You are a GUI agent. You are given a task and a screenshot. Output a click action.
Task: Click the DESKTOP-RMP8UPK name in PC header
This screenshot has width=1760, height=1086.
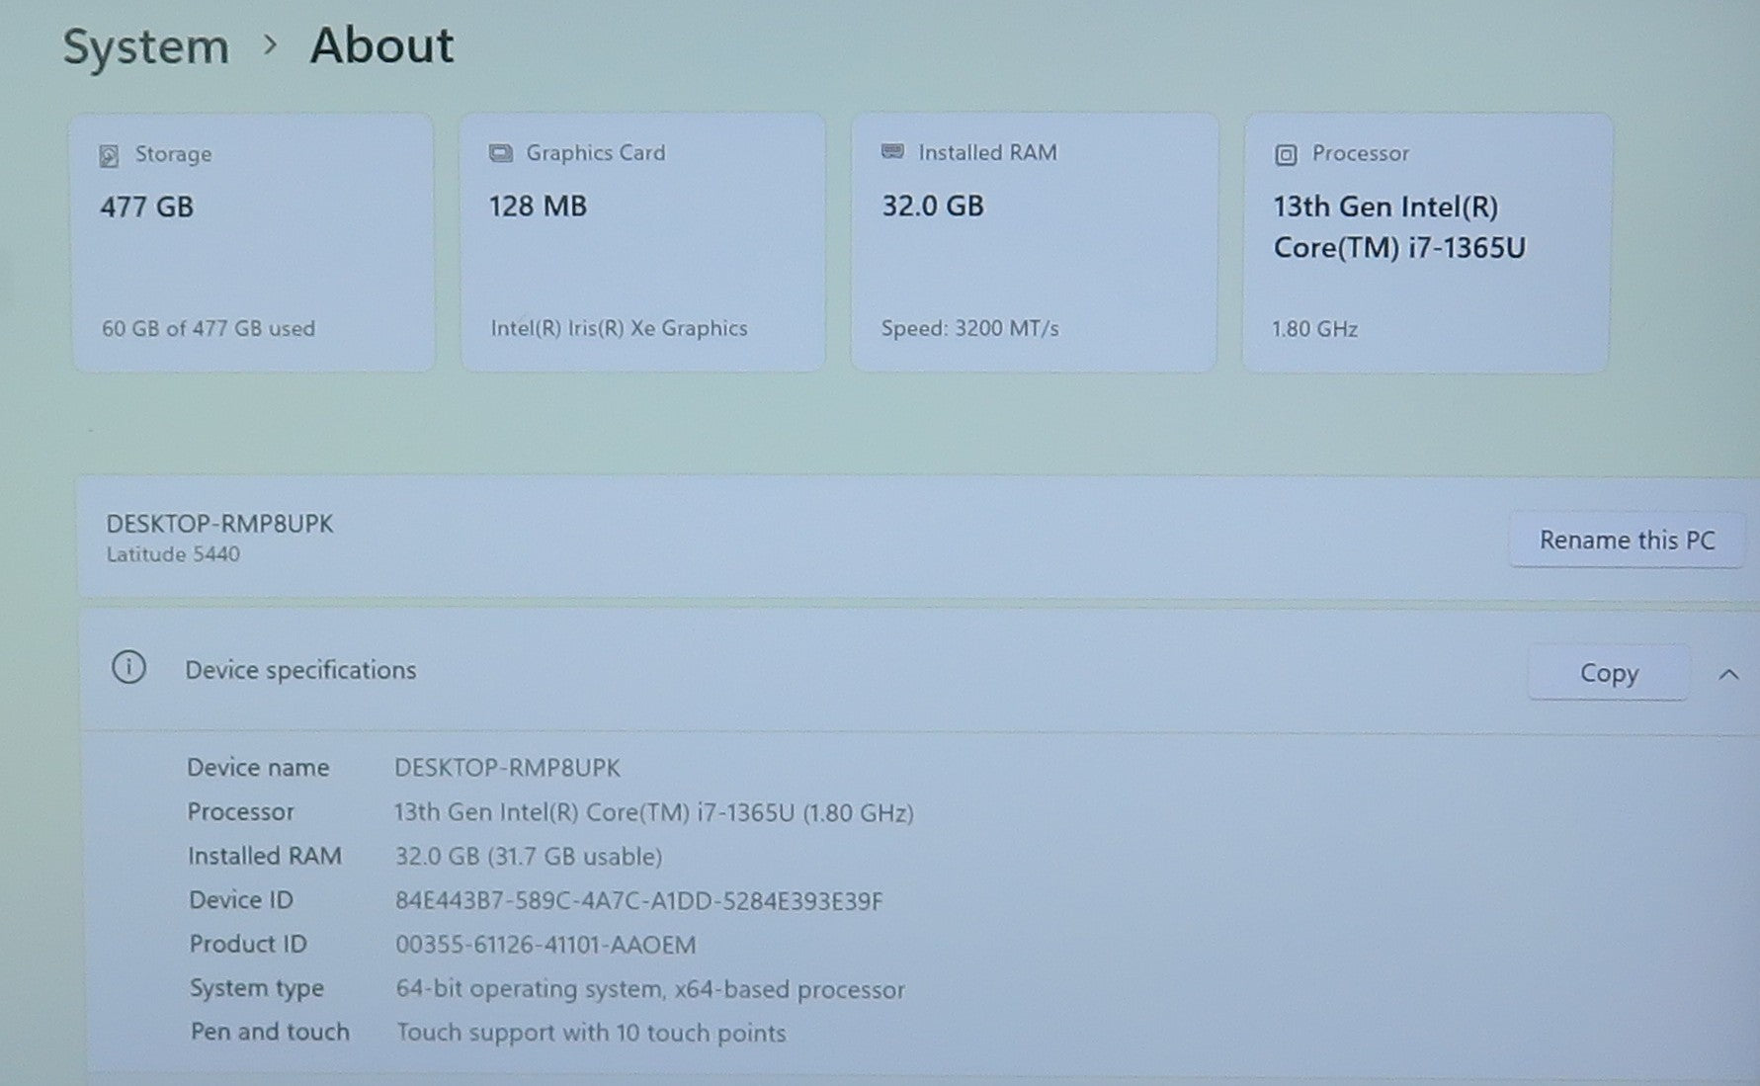[x=219, y=524]
